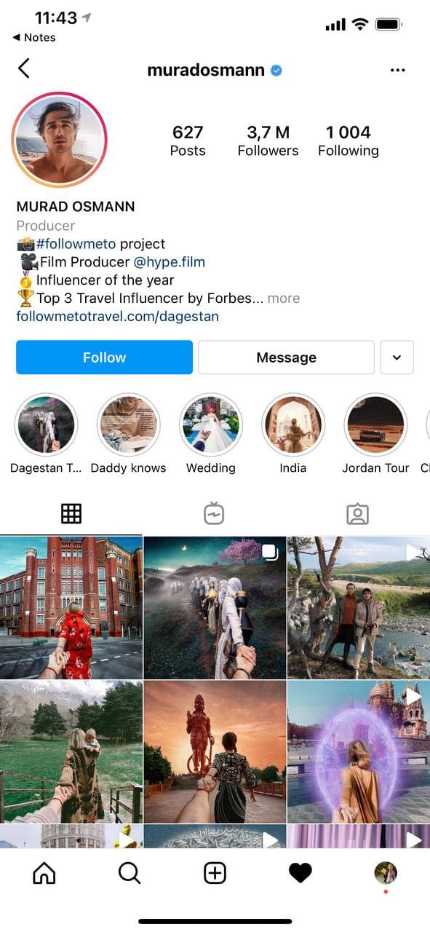Open the profile picture story
430x932 pixels.
(60, 140)
